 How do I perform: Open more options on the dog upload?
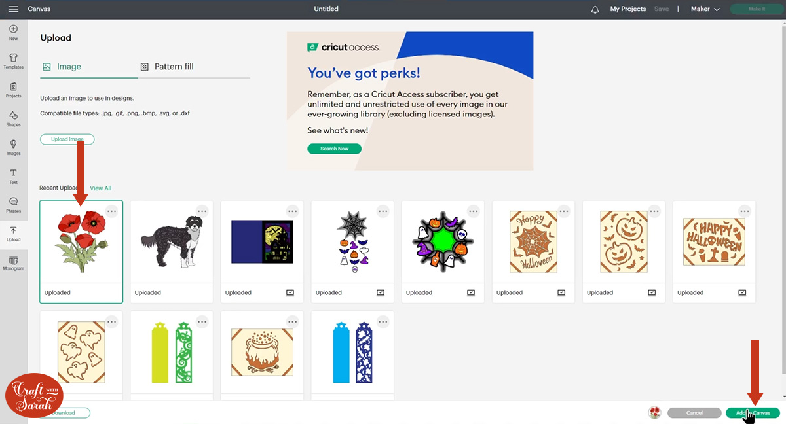(202, 211)
